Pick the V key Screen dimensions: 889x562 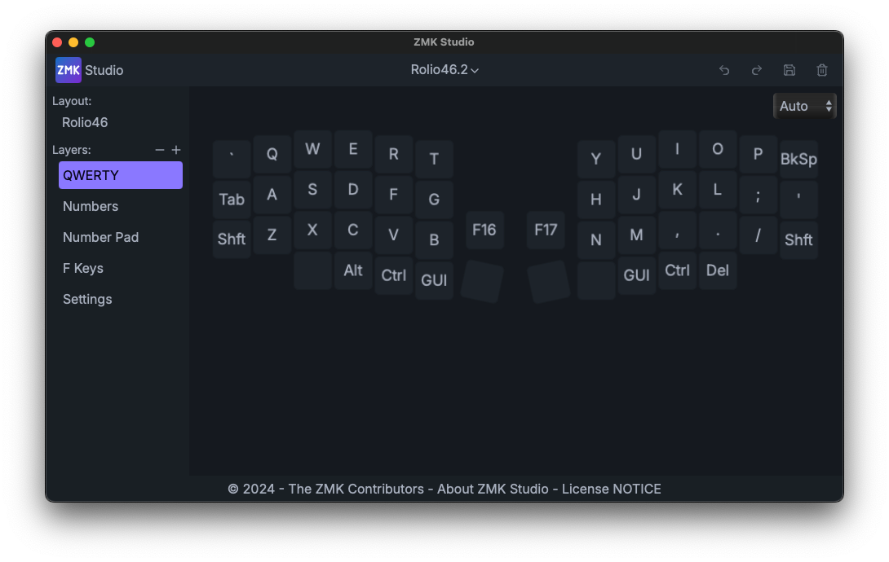pos(393,235)
